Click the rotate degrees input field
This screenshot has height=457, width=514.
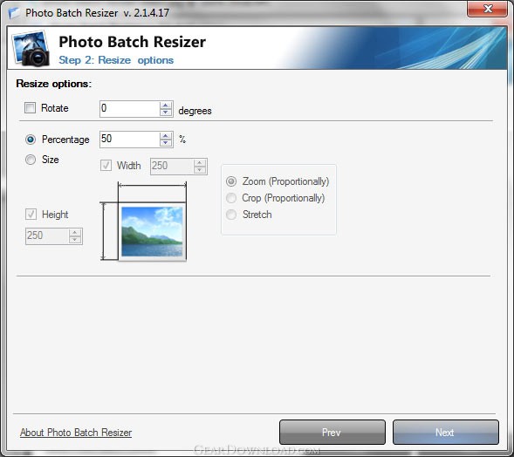coord(130,109)
